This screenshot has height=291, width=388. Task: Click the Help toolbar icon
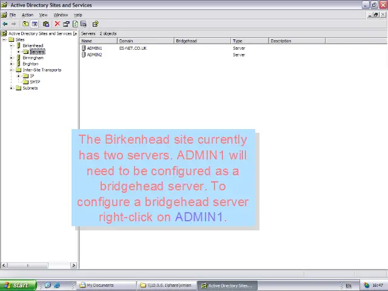coord(95,24)
